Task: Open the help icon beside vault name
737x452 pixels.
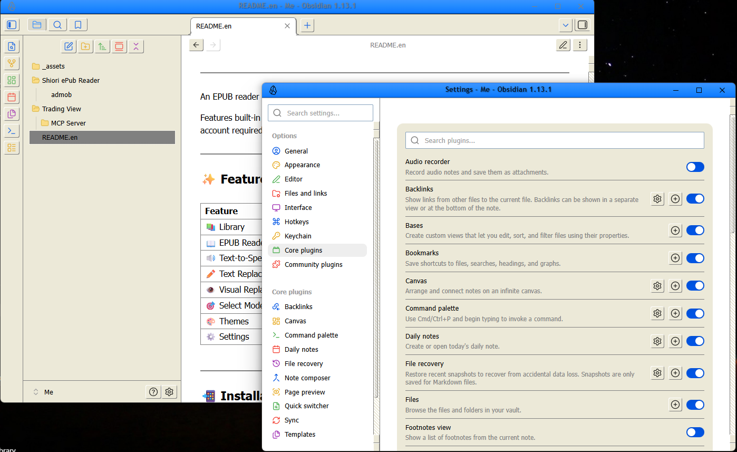Action: [153, 392]
